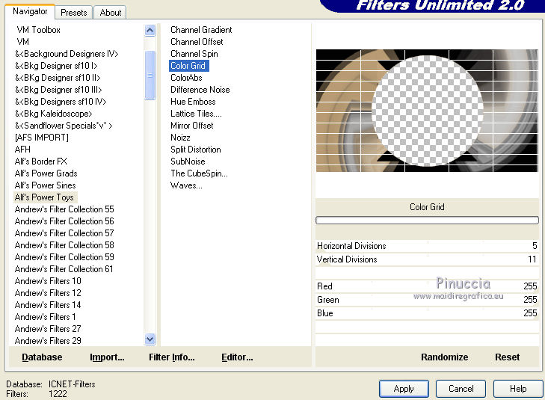Select Alf's Power Grads category
This screenshot has height=400, width=545.
(46, 173)
